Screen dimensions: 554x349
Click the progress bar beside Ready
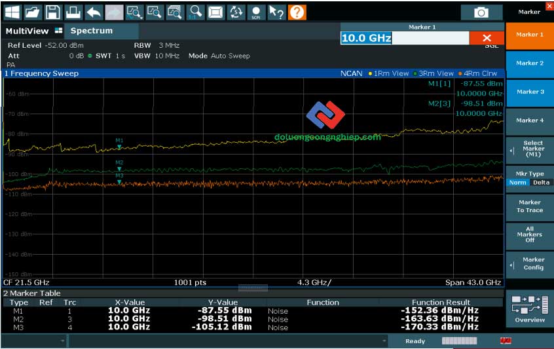pos(459,341)
